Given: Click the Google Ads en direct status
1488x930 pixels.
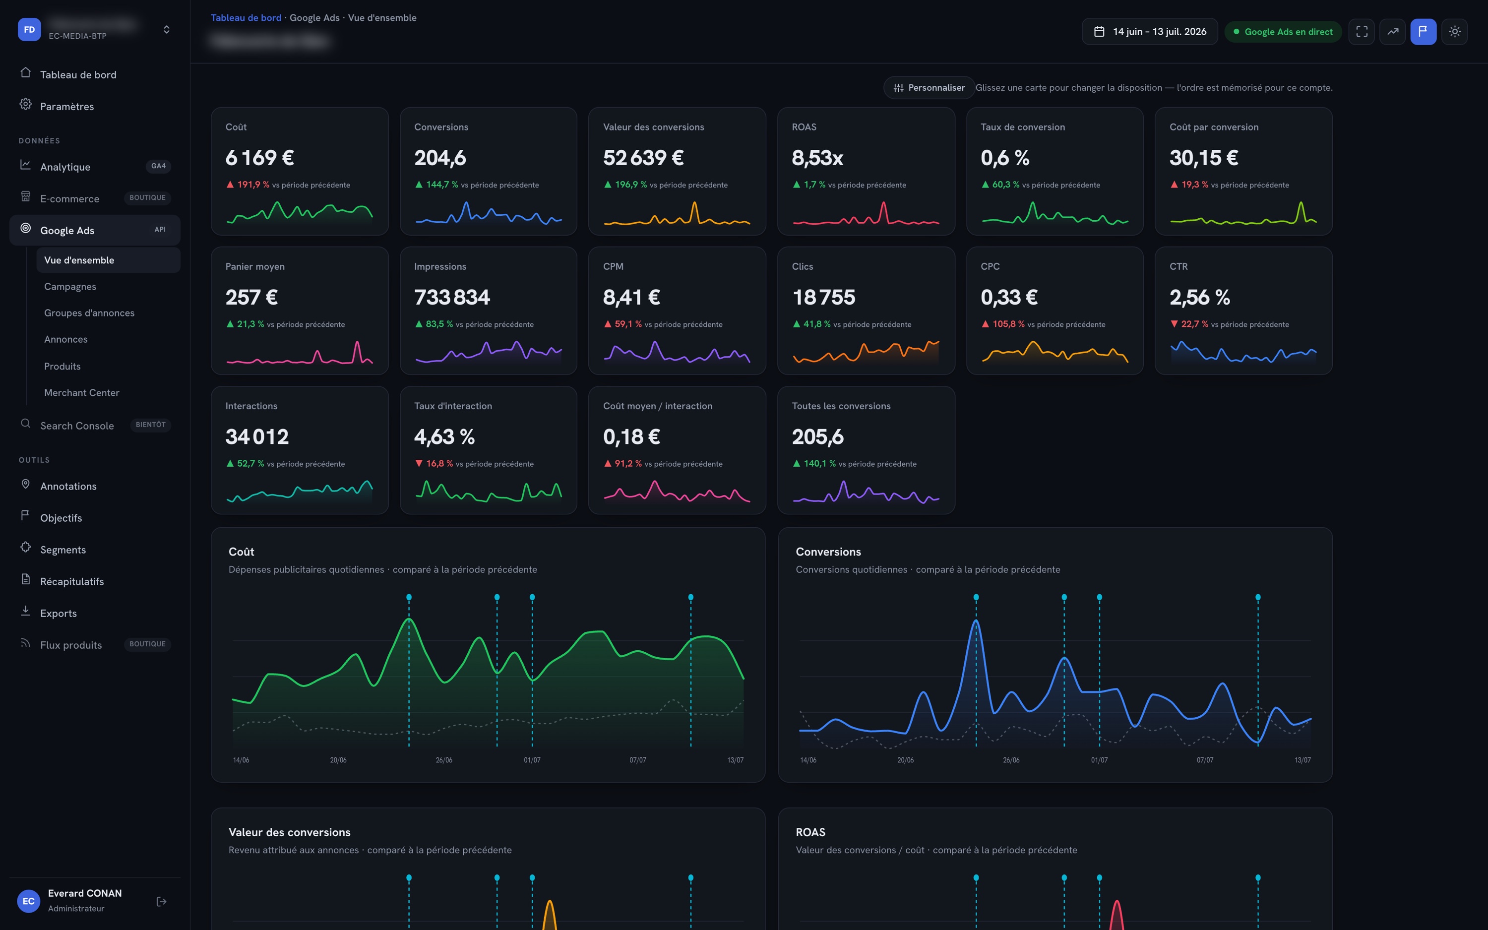Looking at the screenshot, I should pyautogui.click(x=1283, y=31).
